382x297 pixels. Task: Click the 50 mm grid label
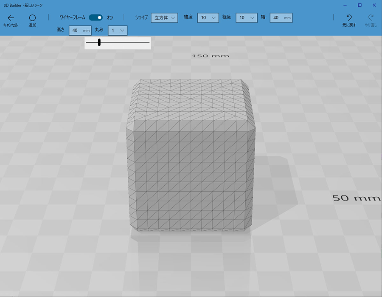point(357,198)
